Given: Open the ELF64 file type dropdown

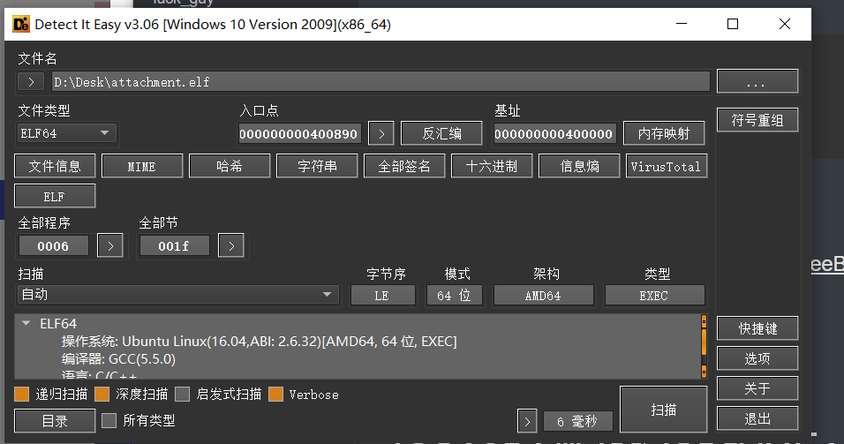Looking at the screenshot, I should (67, 133).
